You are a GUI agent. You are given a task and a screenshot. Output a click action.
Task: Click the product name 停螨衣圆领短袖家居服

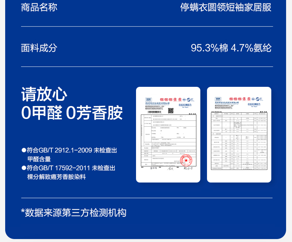coord(226,7)
